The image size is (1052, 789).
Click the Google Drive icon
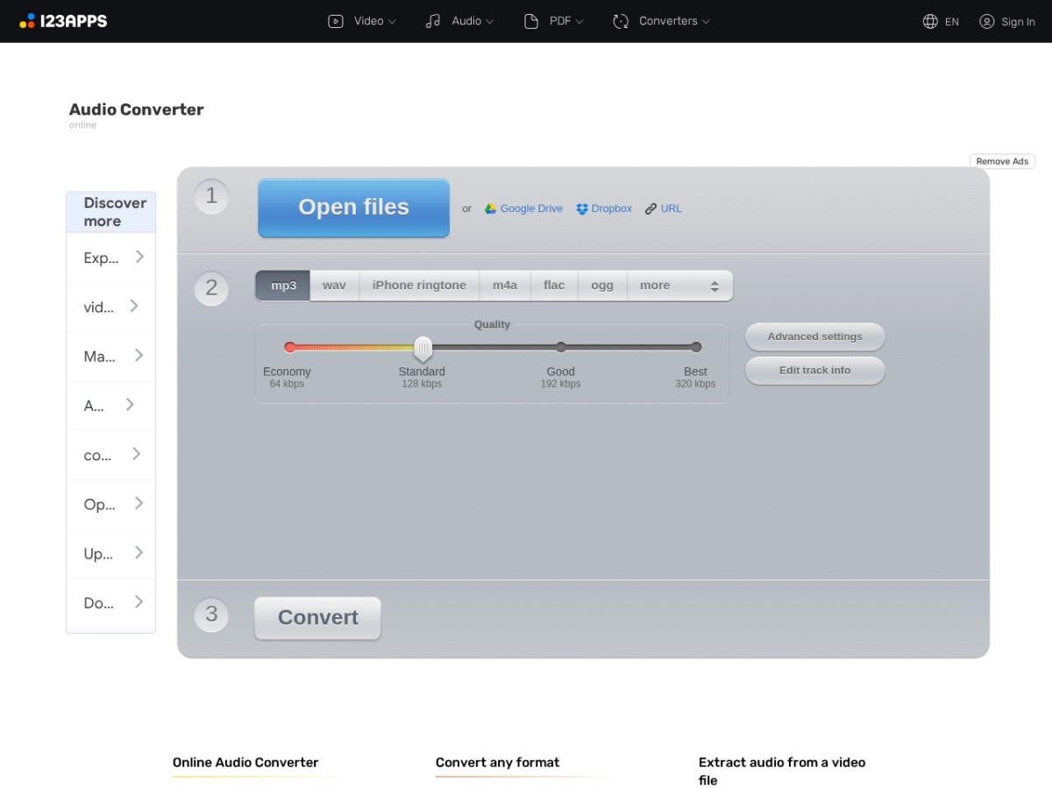point(491,209)
